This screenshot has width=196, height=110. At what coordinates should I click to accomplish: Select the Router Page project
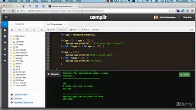click(x=21, y=77)
